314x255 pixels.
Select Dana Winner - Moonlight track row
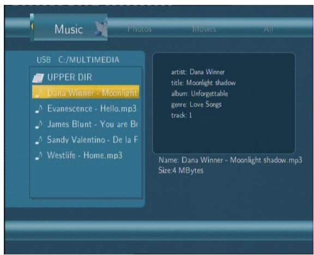point(86,92)
